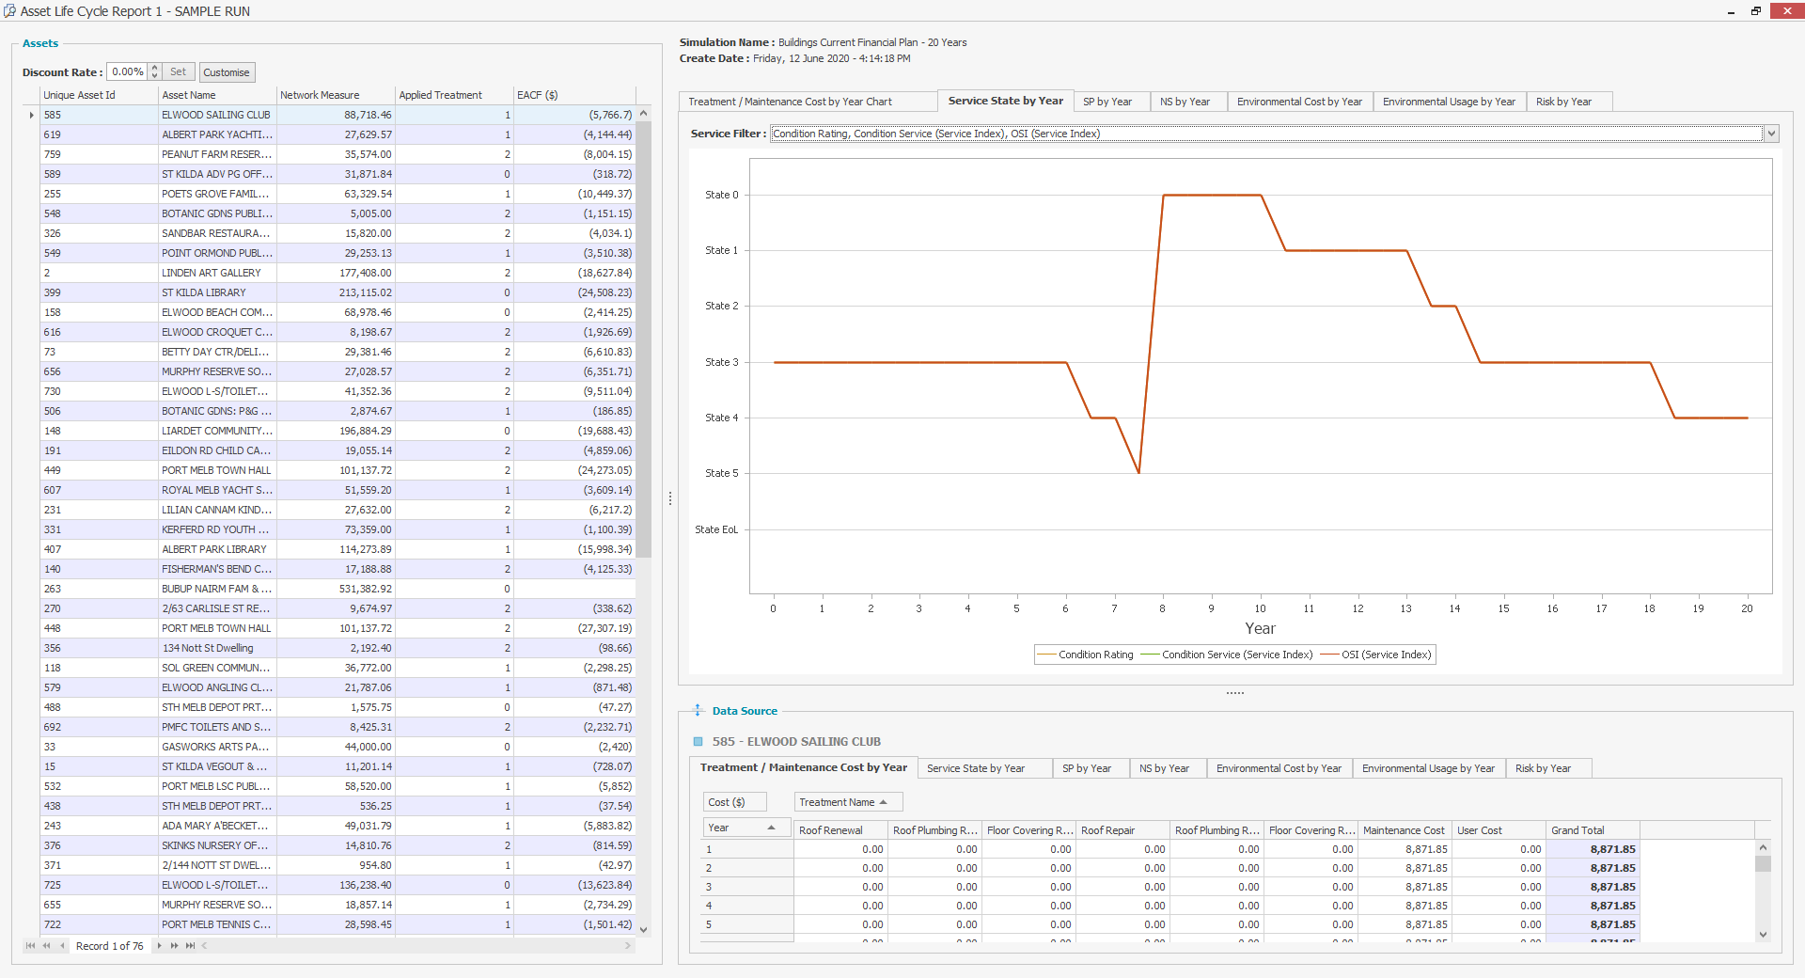Click the Customise button
The width and height of the screenshot is (1805, 978).
pos(227,72)
